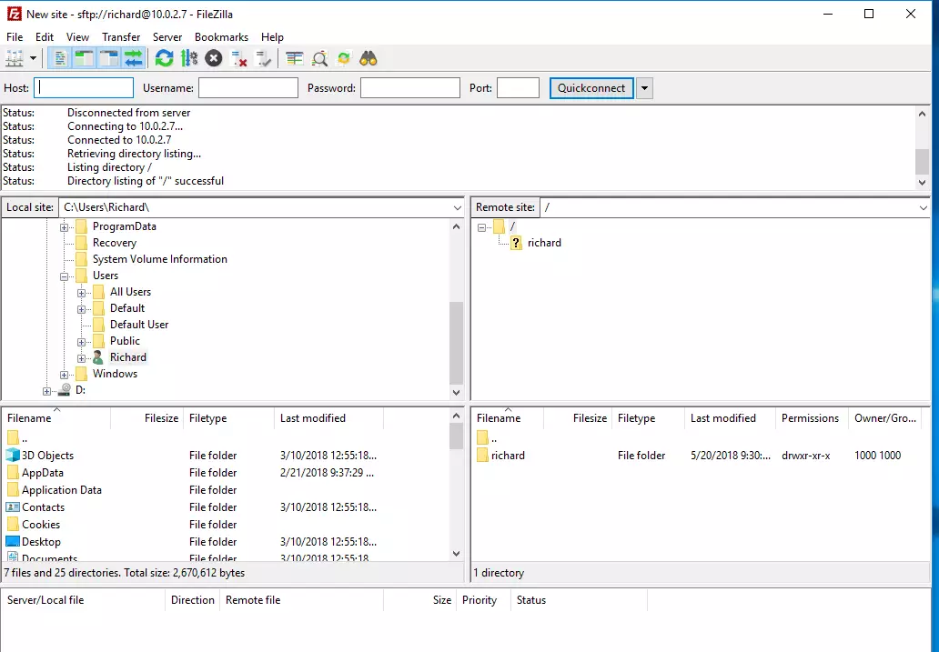This screenshot has height=652, width=939.
Task: Toggle synchronized browsing
Action: point(344,59)
